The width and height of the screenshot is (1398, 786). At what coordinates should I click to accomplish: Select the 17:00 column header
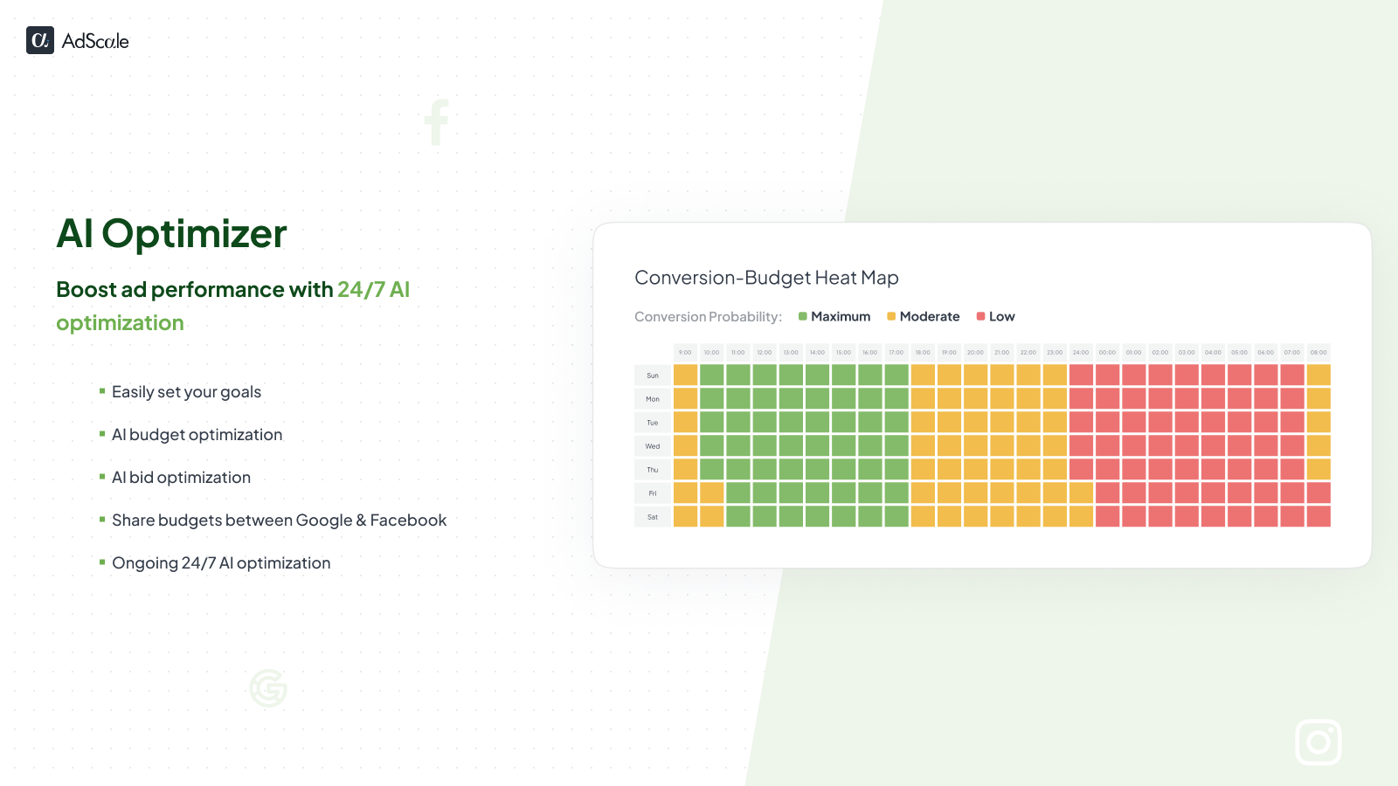[x=896, y=352]
